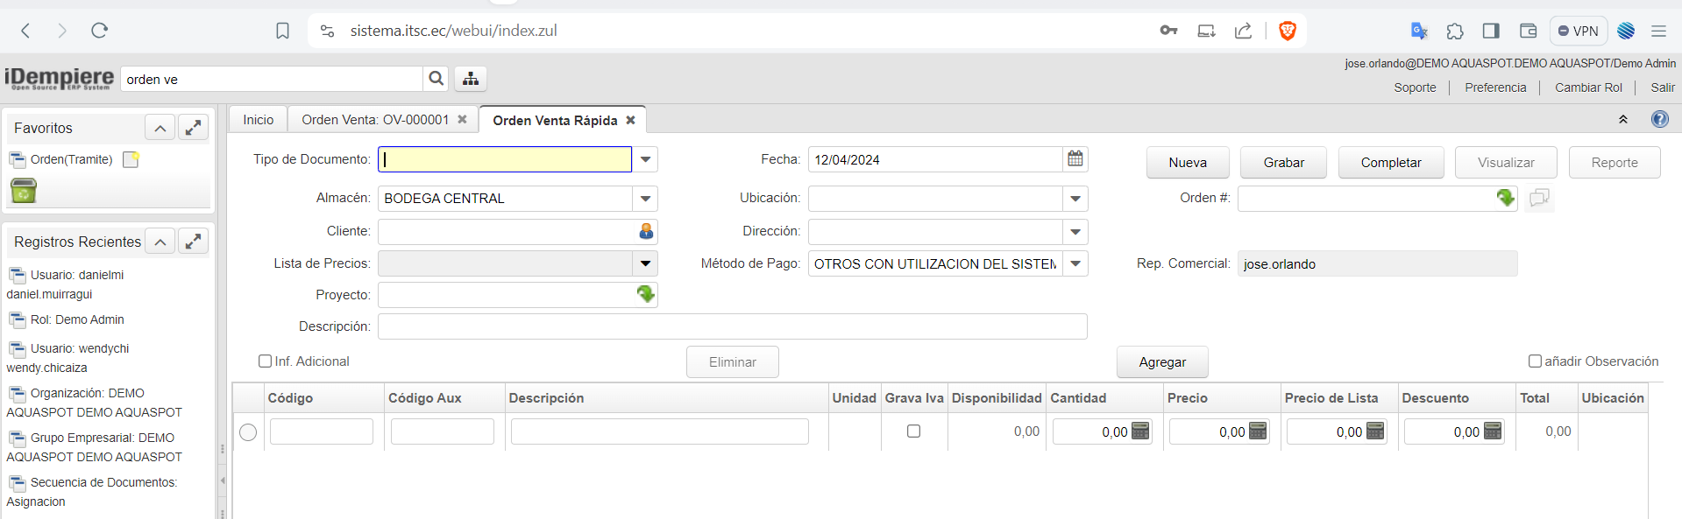1682x519 pixels.
Task: Click the recycle bin icon in Favoritos
Action: (x=24, y=190)
